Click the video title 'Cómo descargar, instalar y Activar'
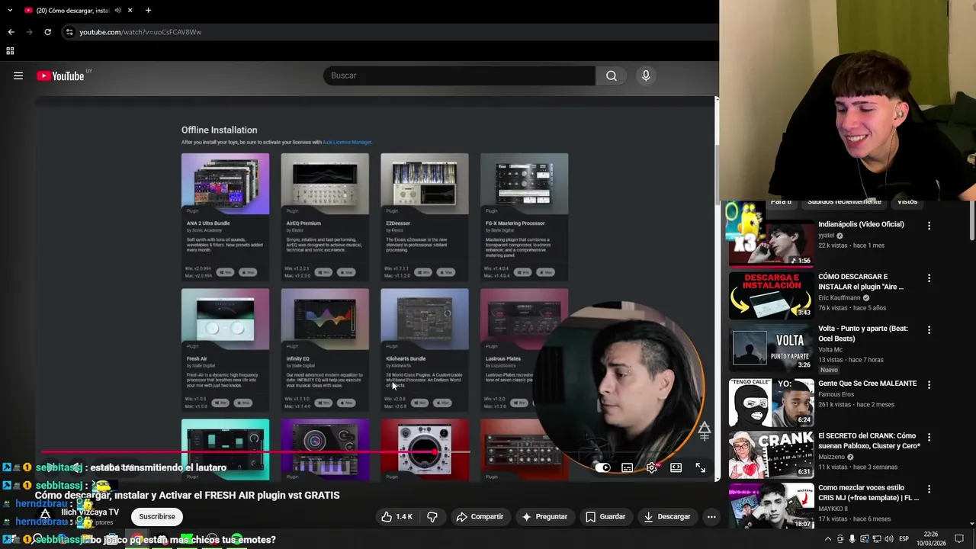 coord(187,495)
